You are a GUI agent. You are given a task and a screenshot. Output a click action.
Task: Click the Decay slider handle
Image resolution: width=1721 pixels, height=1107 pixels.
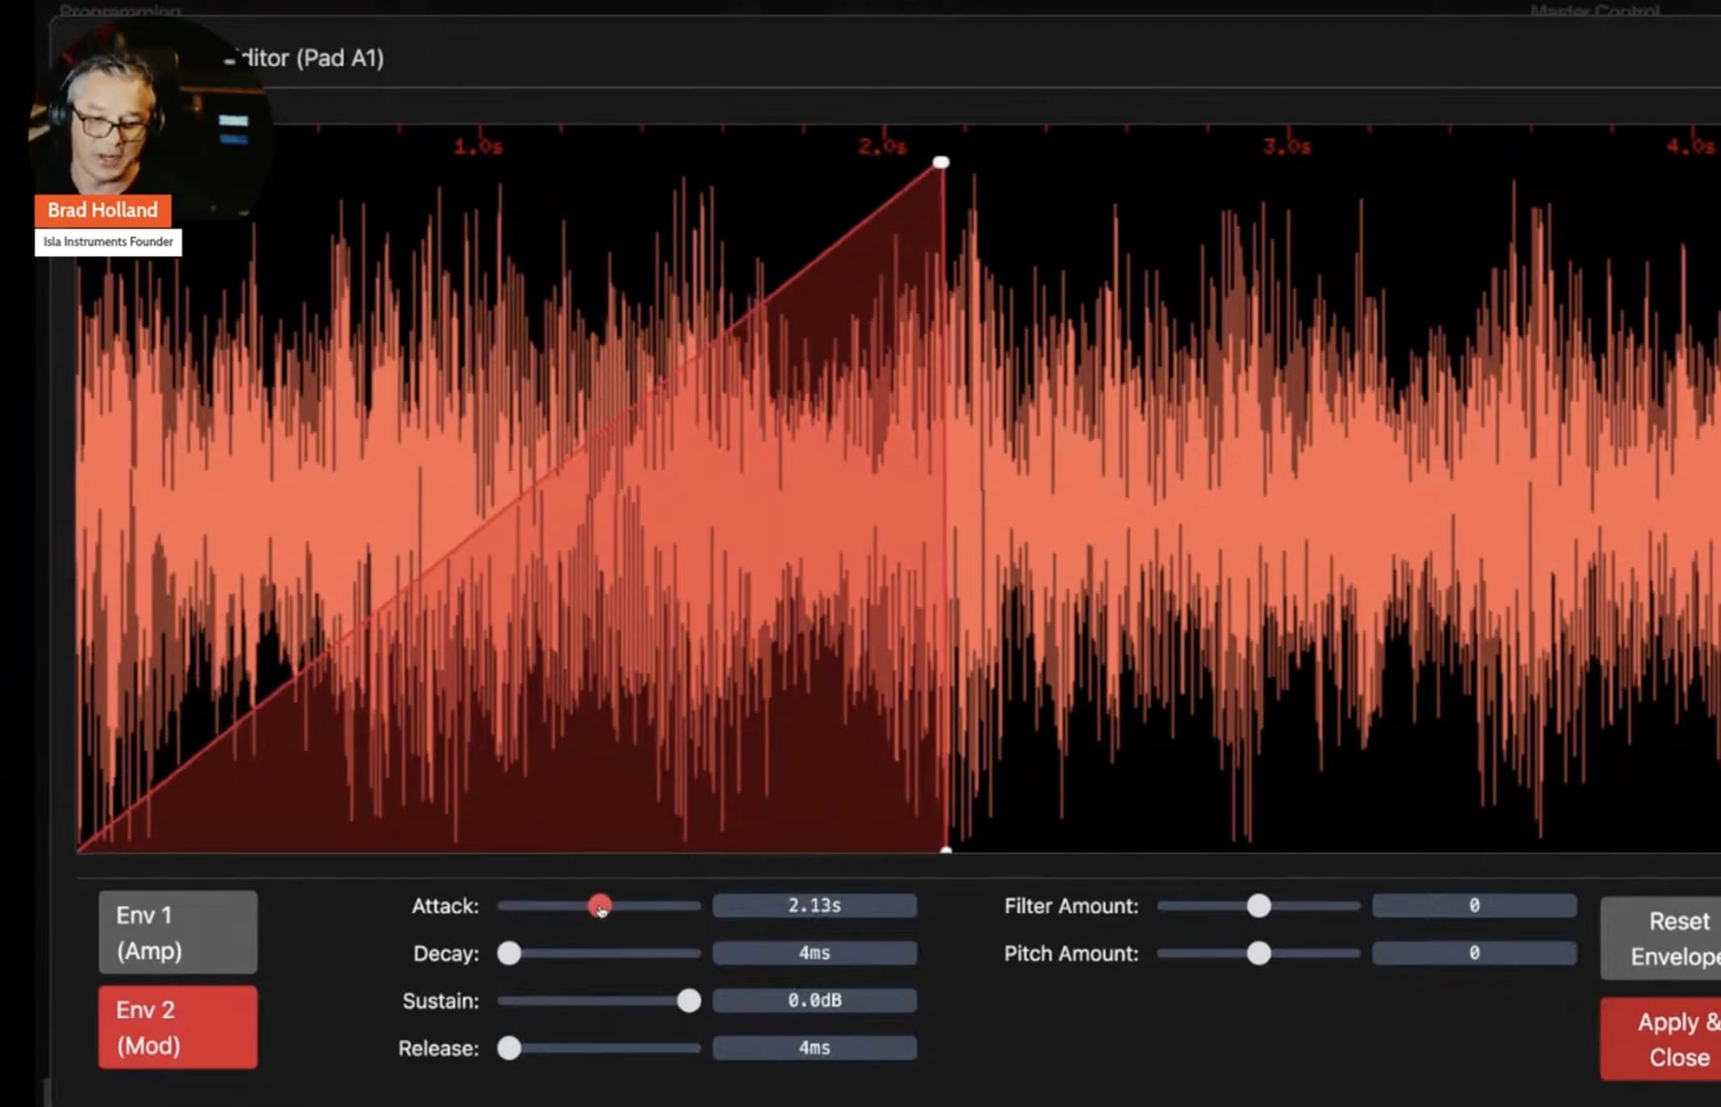509,953
